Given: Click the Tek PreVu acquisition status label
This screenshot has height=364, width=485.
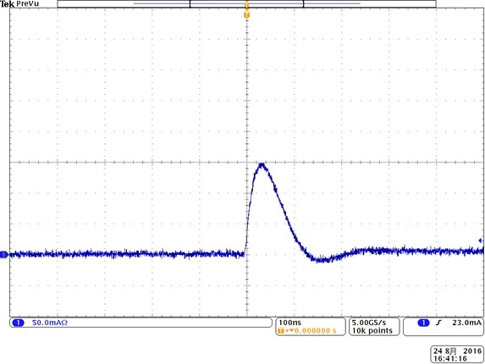Looking at the screenshot, I should click(19, 4).
